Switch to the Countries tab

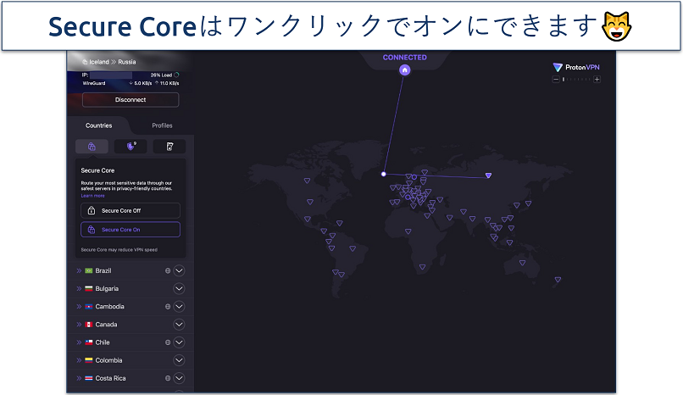(99, 125)
